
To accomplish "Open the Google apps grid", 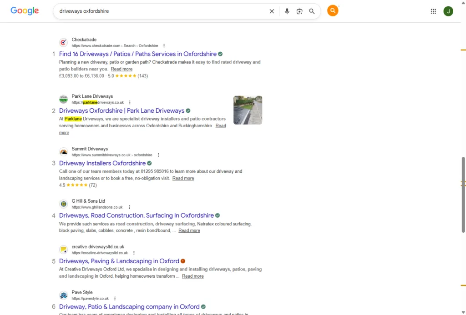I will click(x=433, y=11).
